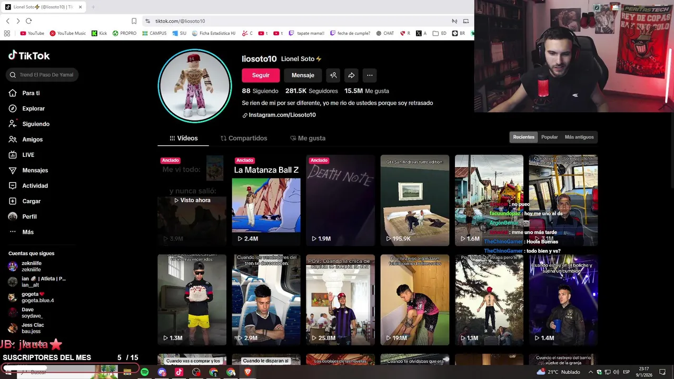Screen dimensions: 674x379
Task: Open the LIVE section
Action: 22,155
